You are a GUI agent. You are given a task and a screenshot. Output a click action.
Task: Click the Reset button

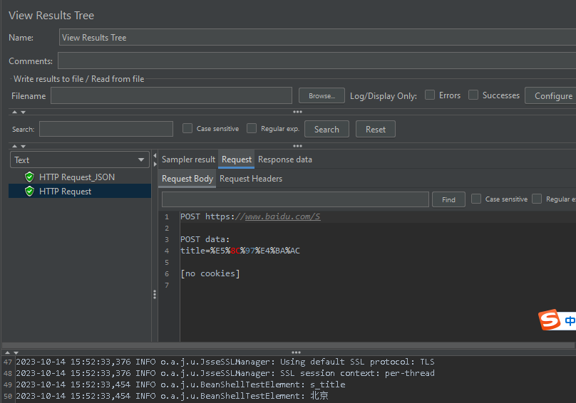(x=376, y=129)
